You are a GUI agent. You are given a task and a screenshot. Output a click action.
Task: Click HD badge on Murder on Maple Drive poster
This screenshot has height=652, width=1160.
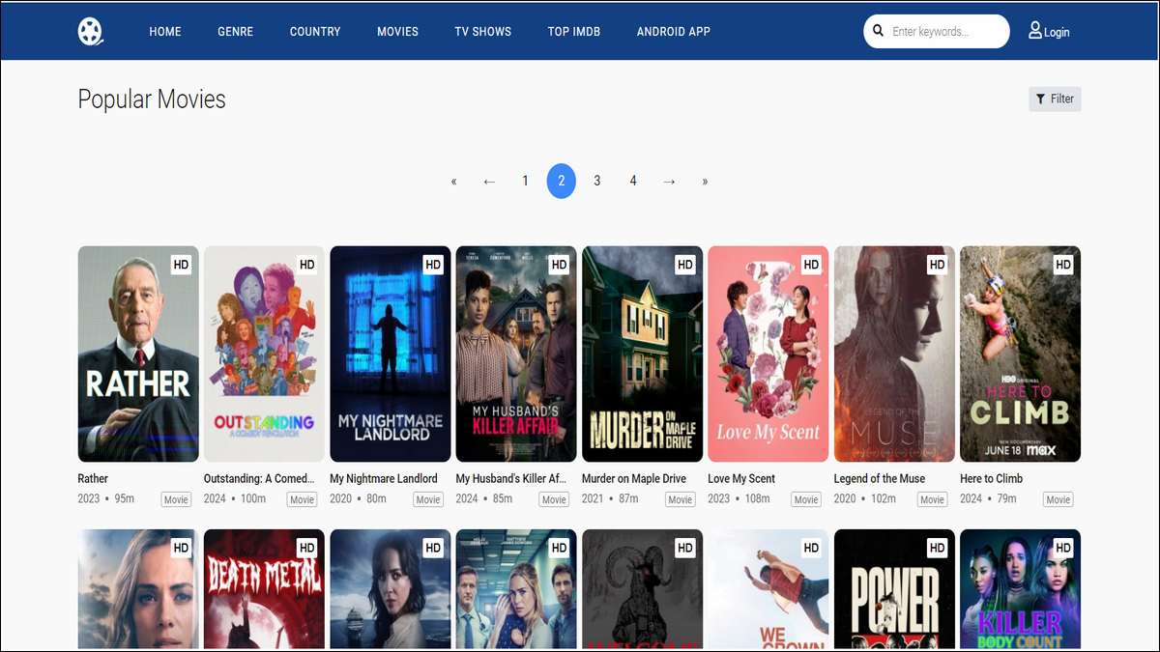point(685,264)
